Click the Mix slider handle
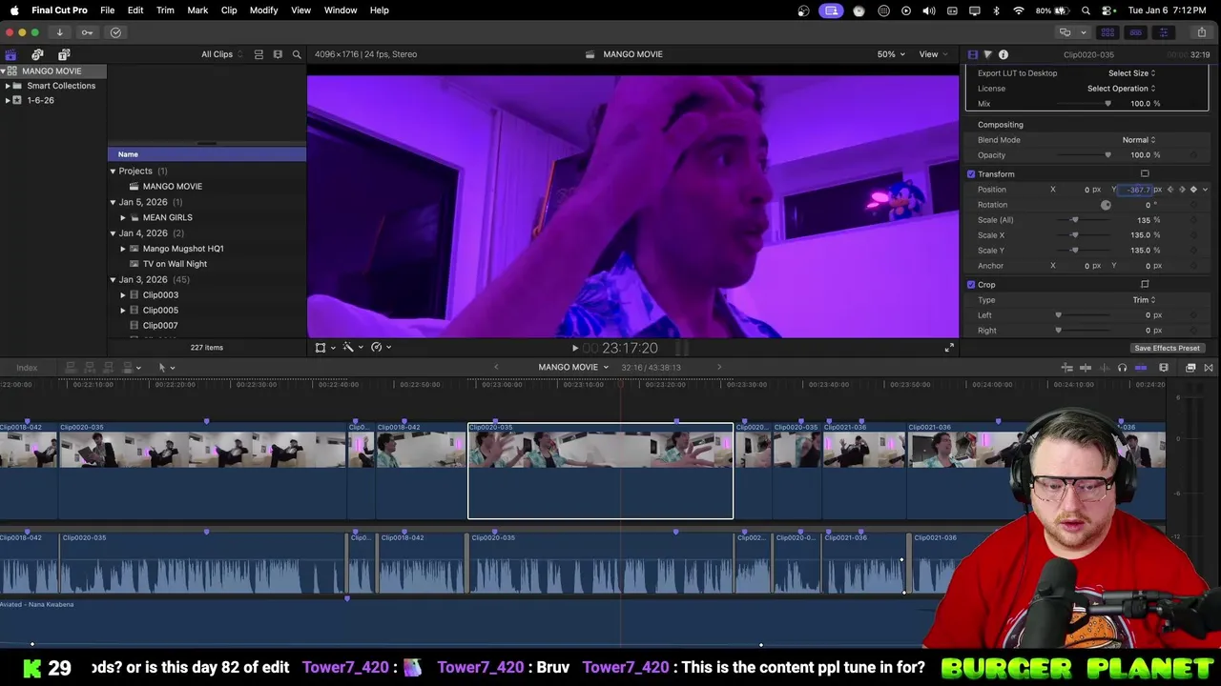Image resolution: width=1221 pixels, height=686 pixels. (1107, 104)
